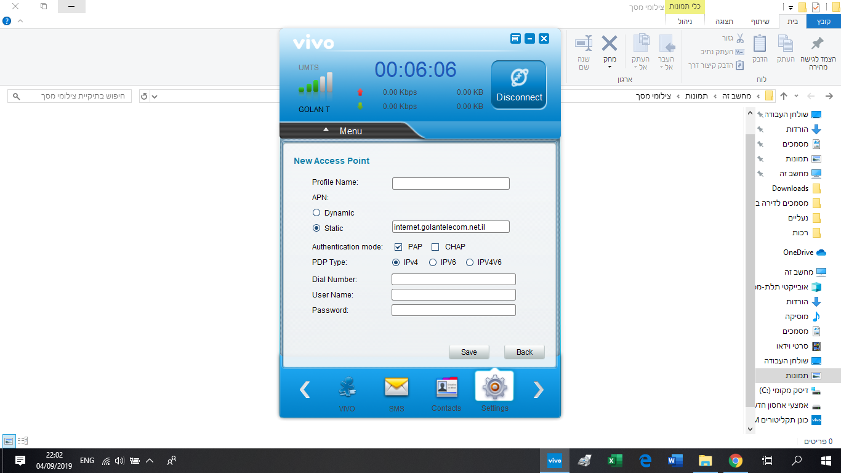The width and height of the screenshot is (841, 473).
Task: Open the 'קובץ' ribbon tab
Action: tap(823, 22)
